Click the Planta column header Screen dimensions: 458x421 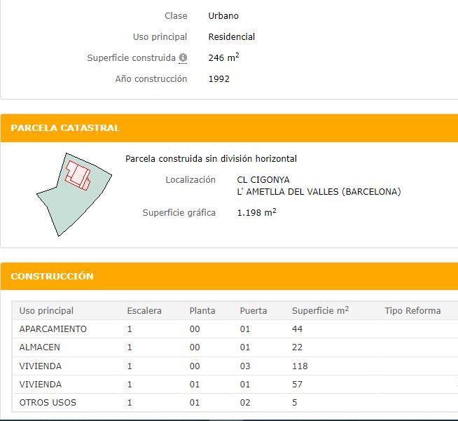(x=202, y=311)
